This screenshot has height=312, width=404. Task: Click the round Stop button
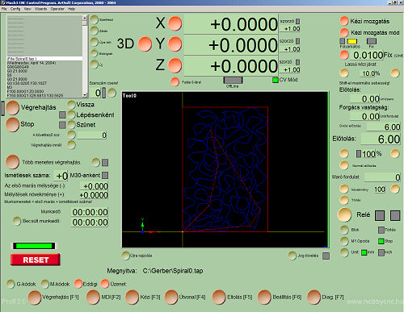coord(12,124)
